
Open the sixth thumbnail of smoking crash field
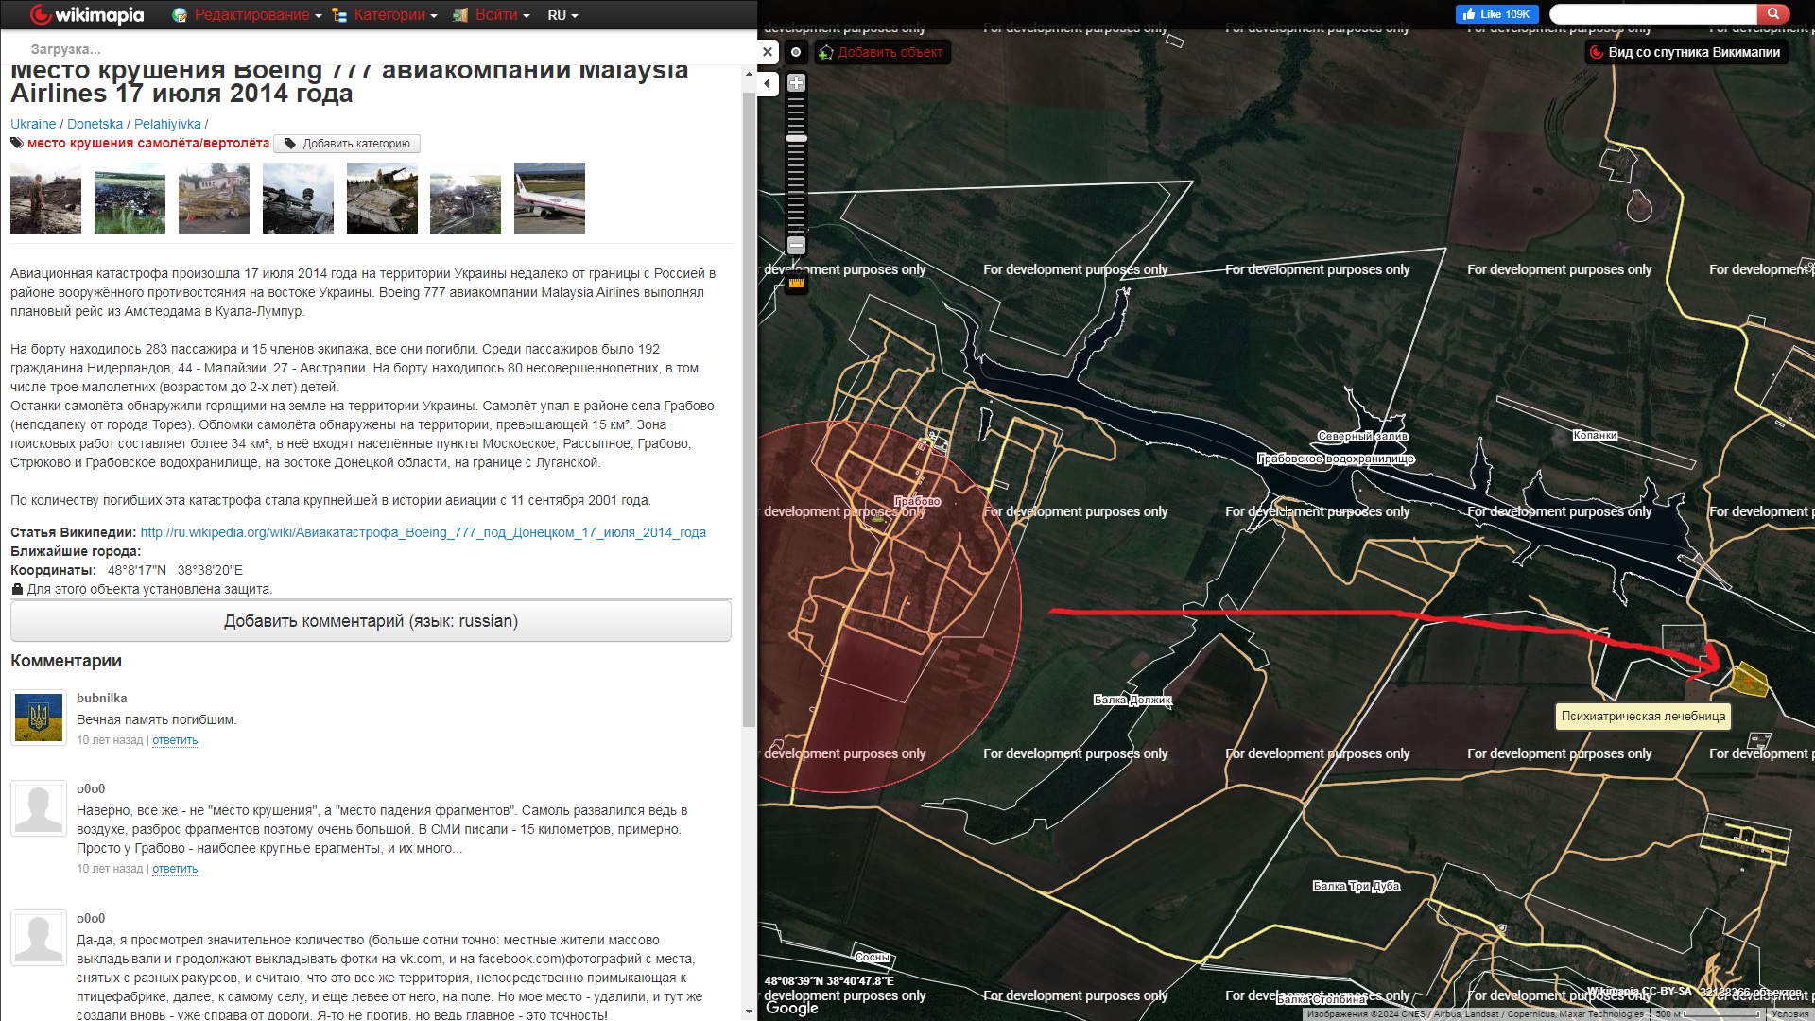465,198
